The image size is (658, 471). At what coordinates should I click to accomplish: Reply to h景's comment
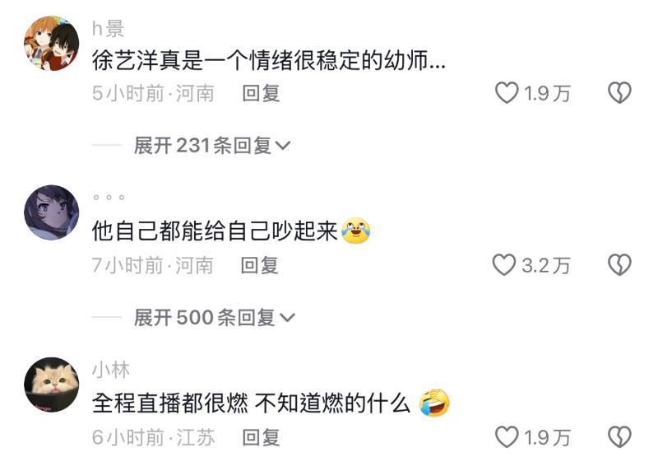[261, 93]
